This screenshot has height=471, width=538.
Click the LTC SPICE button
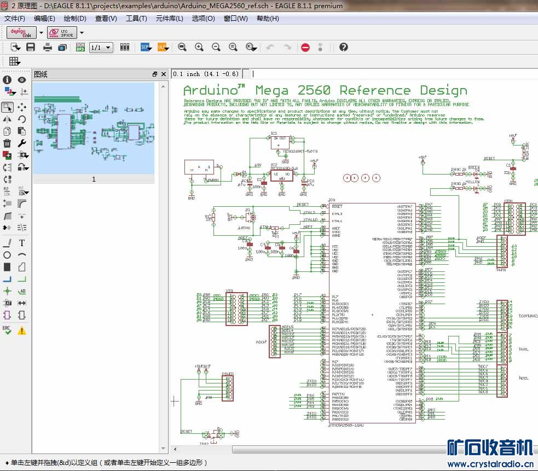(62, 33)
